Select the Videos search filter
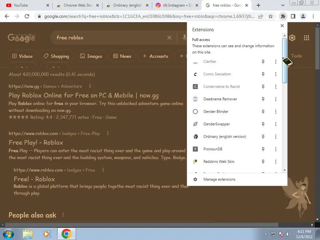The width and height of the screenshot is (320, 240). point(22,56)
